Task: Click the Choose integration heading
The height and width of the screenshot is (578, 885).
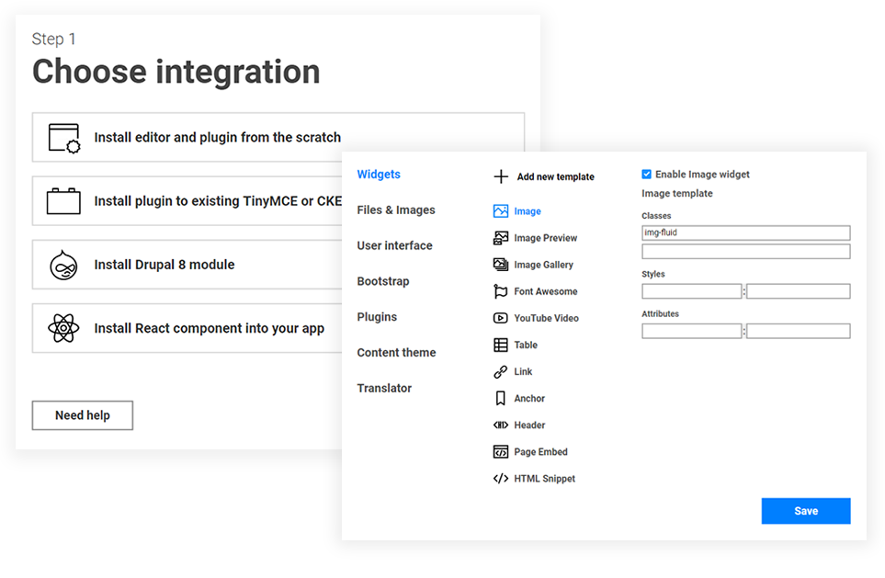Action: tap(176, 72)
